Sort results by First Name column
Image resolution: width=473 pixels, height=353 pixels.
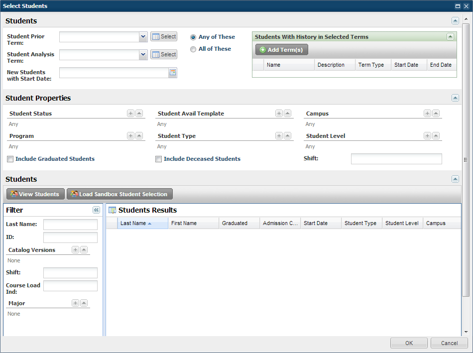[x=193, y=223]
